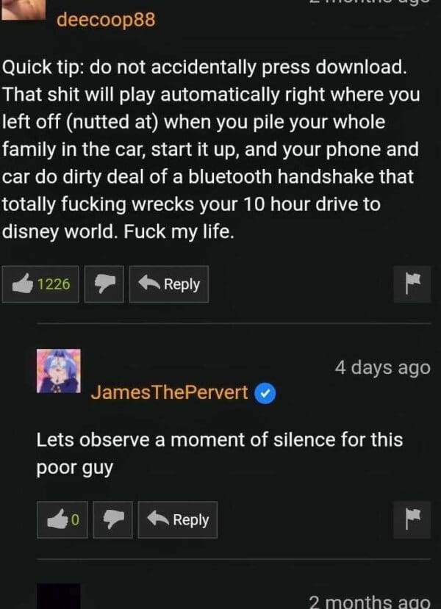Image resolution: width=441 pixels, height=609 pixels.
Task: Open the deecoop88 user profile
Action: click(x=106, y=19)
